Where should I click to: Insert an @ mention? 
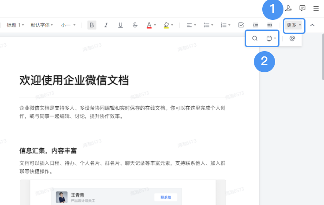pos(292,38)
